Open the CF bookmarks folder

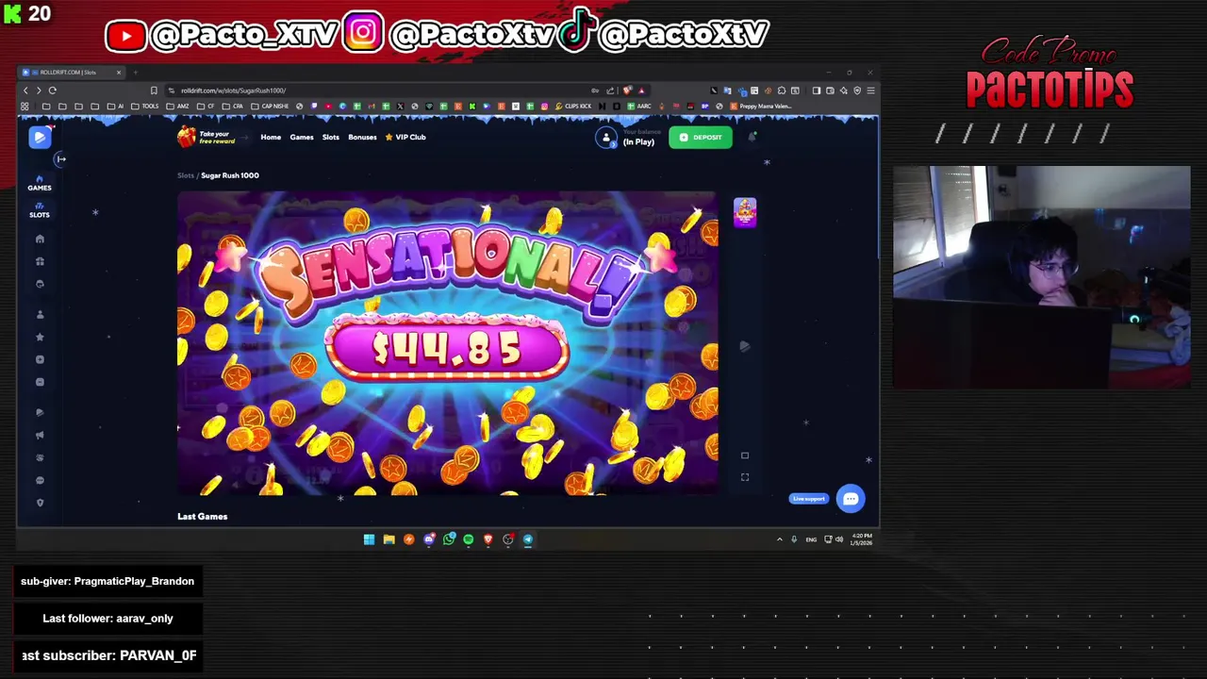pos(207,107)
